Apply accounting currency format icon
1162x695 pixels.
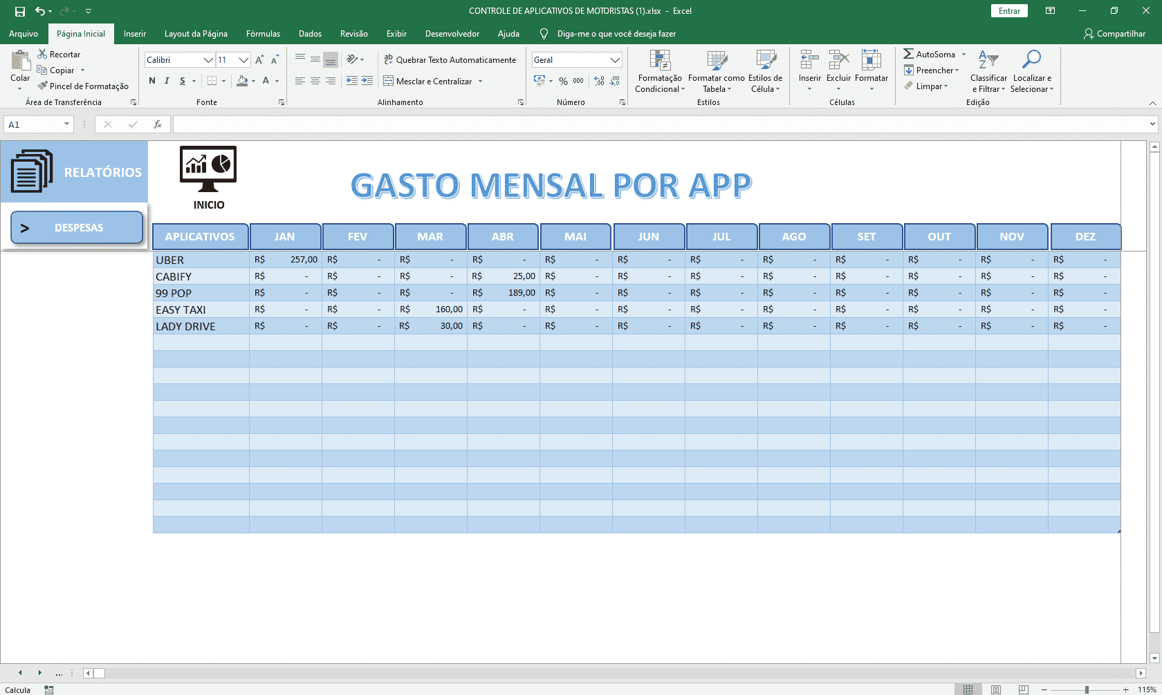[x=539, y=81]
